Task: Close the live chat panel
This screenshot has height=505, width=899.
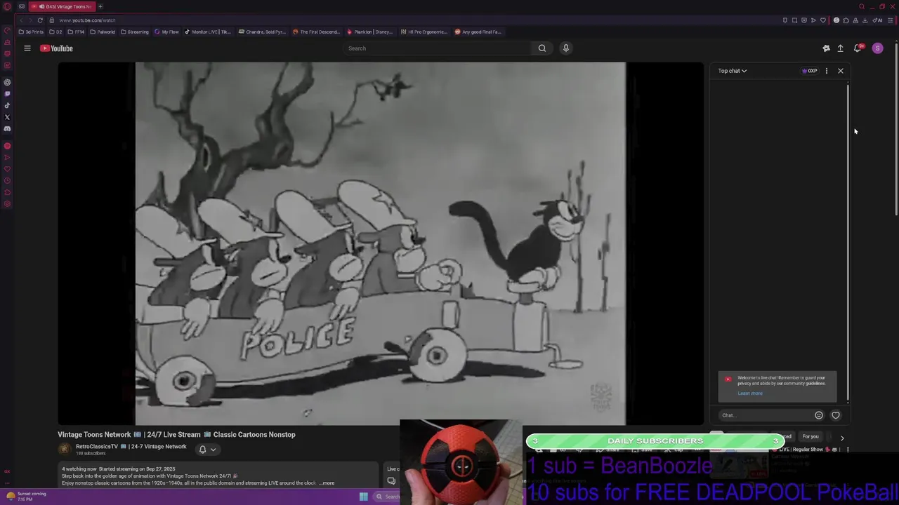Action: coord(840,71)
